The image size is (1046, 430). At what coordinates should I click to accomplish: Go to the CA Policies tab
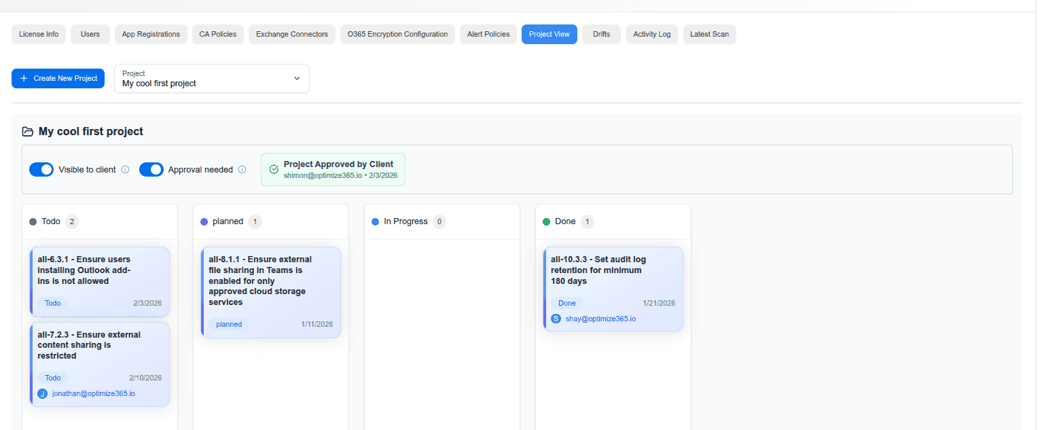(x=218, y=34)
